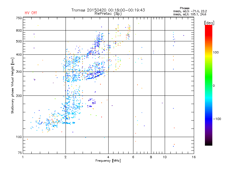This screenshot has width=228, height=171.
Task: Select the 'Phases' heading text
Action: [184, 8]
